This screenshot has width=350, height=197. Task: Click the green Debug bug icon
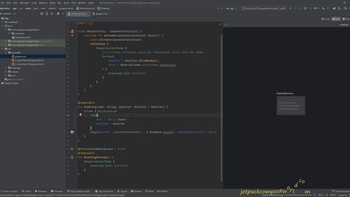pos(305,8)
